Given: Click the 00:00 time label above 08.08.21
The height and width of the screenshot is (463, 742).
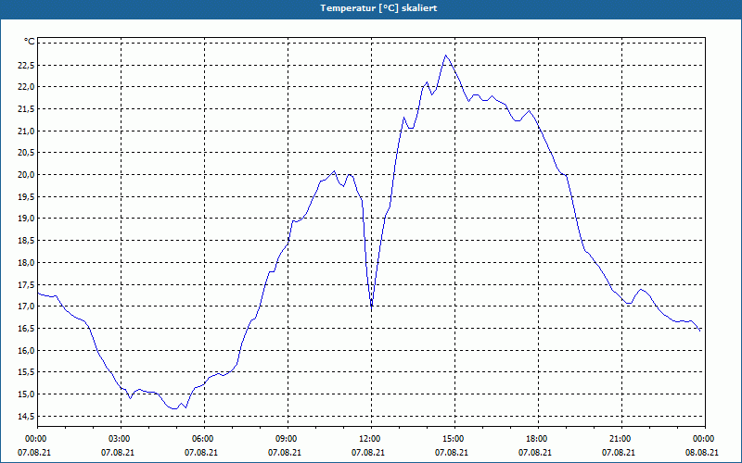Looking at the screenshot, I should pyautogui.click(x=702, y=439).
